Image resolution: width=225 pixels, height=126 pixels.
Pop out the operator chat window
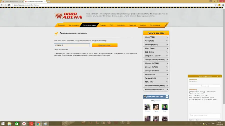[x=217, y=76]
